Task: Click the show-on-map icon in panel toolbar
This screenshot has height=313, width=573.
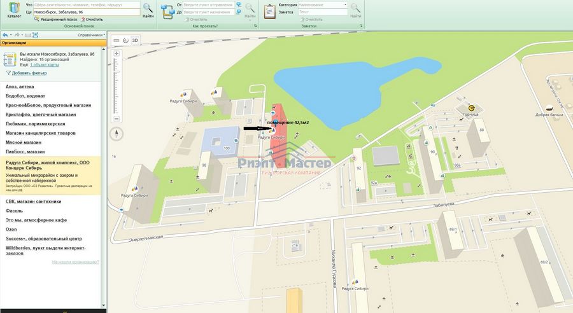Action: tap(35, 35)
